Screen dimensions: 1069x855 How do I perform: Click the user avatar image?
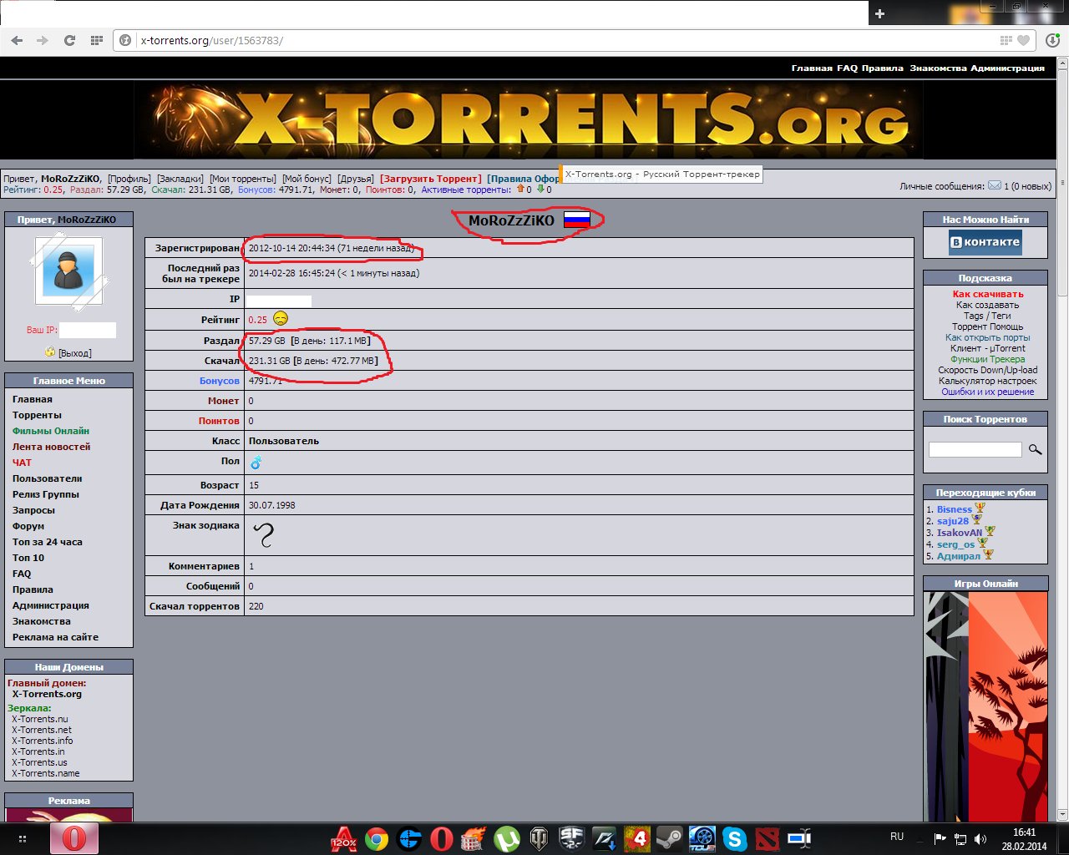(68, 271)
